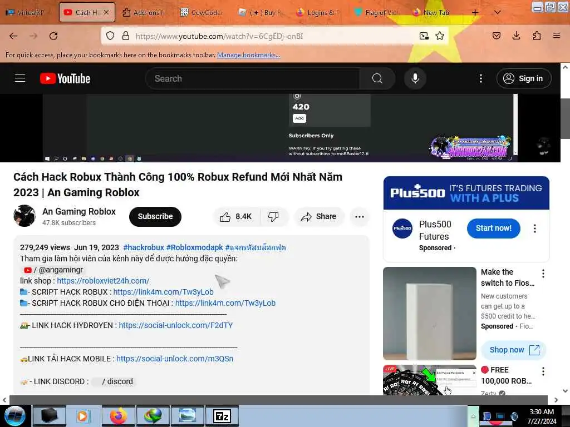Subscribe to An Gaming Roblox

(x=155, y=216)
